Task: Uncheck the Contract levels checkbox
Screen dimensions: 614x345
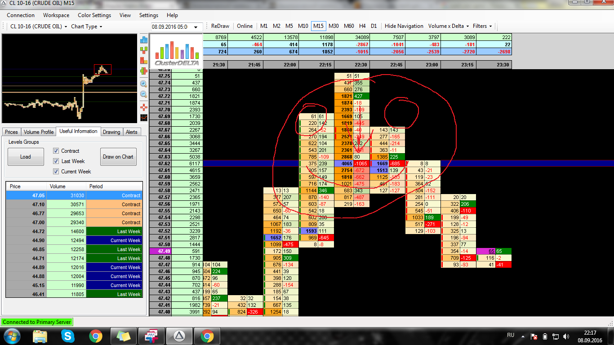Action: coord(56,150)
